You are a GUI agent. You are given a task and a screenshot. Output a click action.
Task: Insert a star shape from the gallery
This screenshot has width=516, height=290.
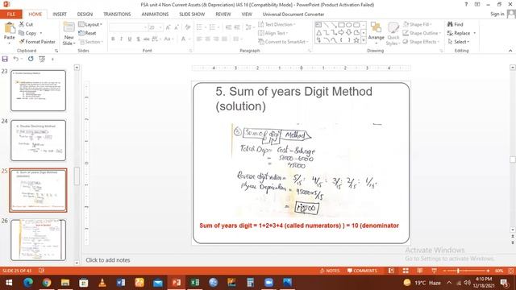(356, 40)
